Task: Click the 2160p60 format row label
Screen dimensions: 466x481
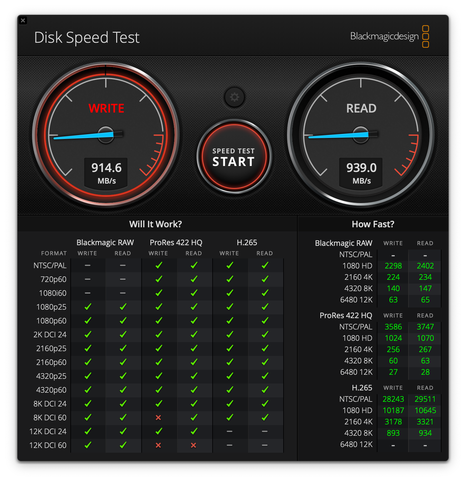Action: [x=51, y=362]
